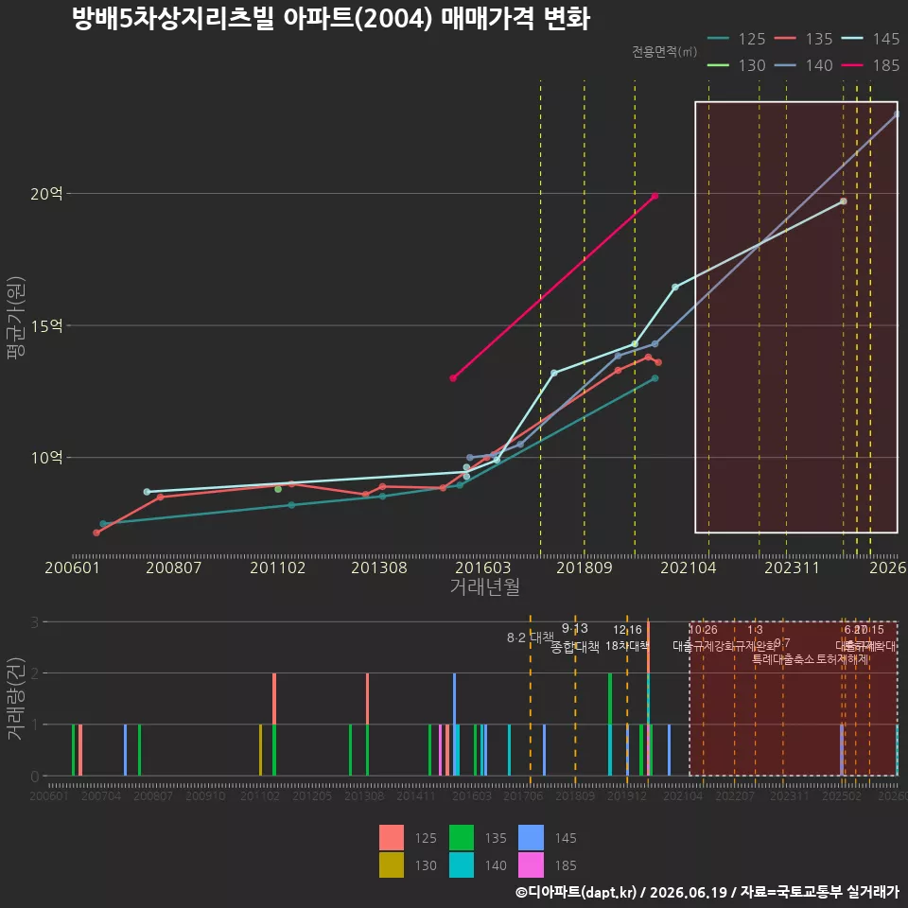Toggle the 130 line series in top legend
The image size is (908, 908).
737,65
